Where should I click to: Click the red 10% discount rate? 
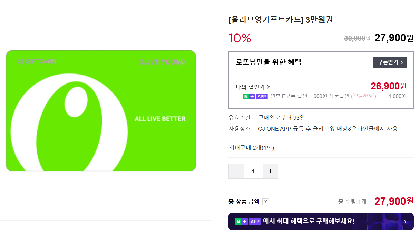pyautogui.click(x=240, y=38)
